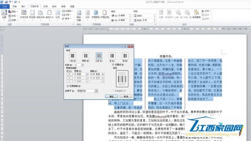Image resolution: width=251 pixels, height=141 pixels.
Task: Switch to the Home (开始) ribbon tab
Action: pyautogui.click(x=15, y=6)
